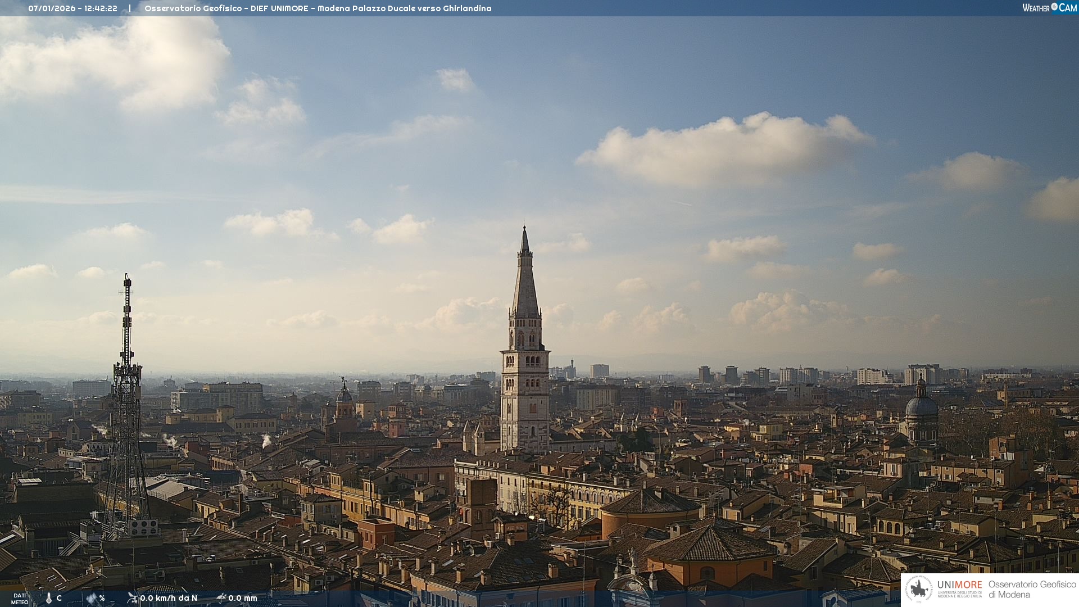The height and width of the screenshot is (607, 1079).
Task: Click the rain umbrella precipitation icon
Action: (x=221, y=598)
